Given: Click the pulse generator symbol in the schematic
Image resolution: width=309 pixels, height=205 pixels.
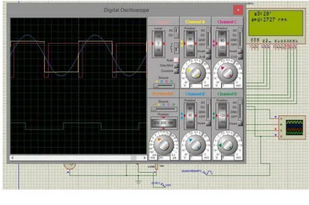Looking at the screenshot, I should coord(208,173).
